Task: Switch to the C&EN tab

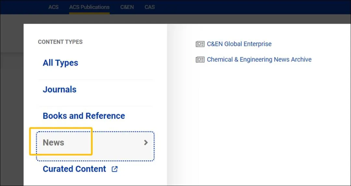Action: (127, 7)
